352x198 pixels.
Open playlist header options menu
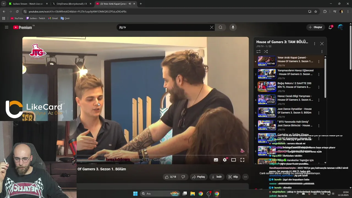tap(315, 43)
